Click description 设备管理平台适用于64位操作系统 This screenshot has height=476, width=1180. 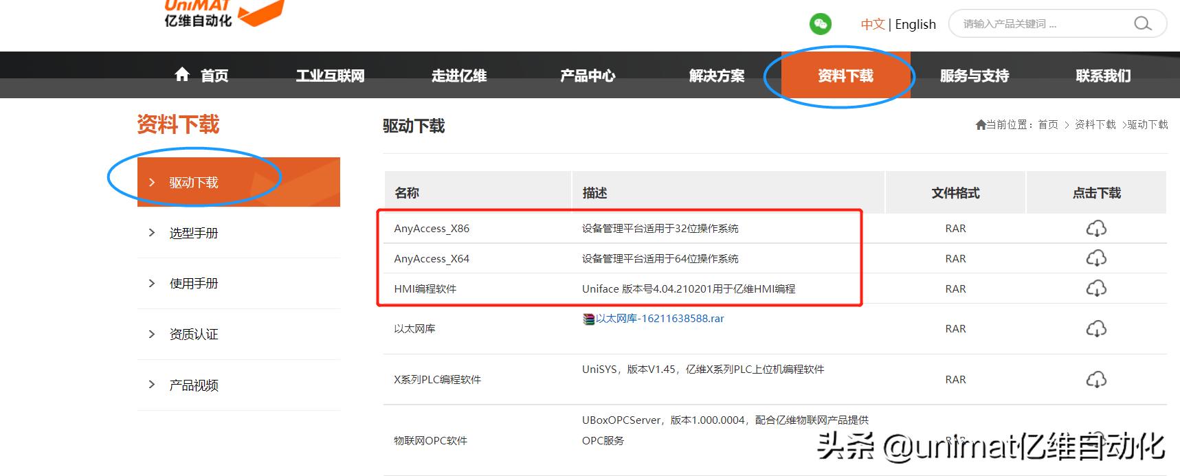660,258
